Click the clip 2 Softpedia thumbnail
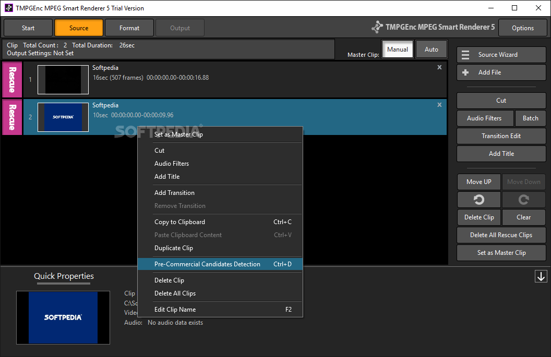The height and width of the screenshot is (357, 551). click(x=63, y=117)
